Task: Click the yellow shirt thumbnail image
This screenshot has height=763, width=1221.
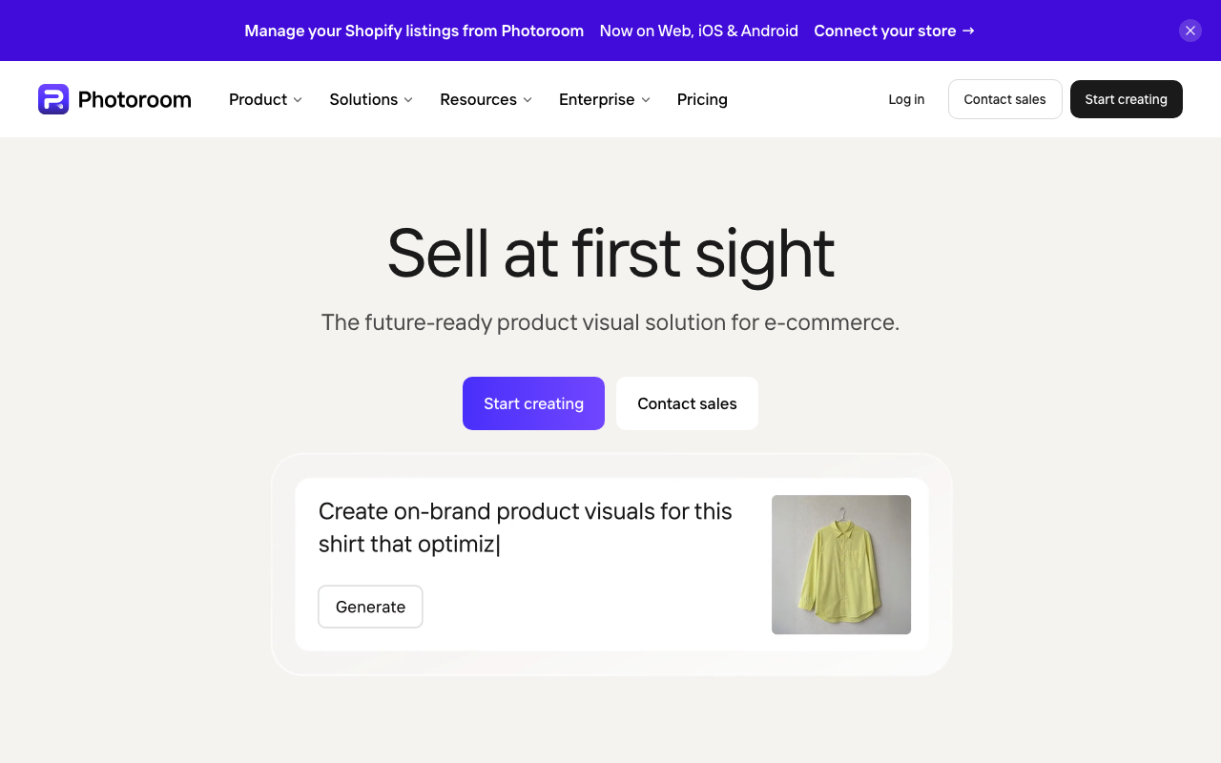Action: (841, 565)
